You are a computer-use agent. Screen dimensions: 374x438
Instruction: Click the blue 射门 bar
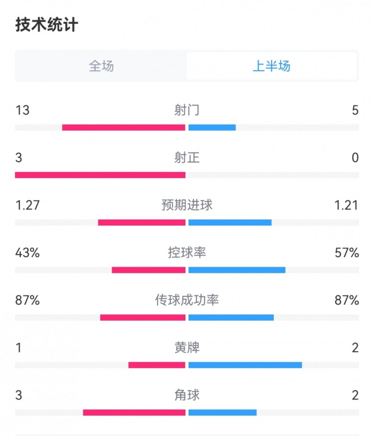pyautogui.click(x=212, y=128)
